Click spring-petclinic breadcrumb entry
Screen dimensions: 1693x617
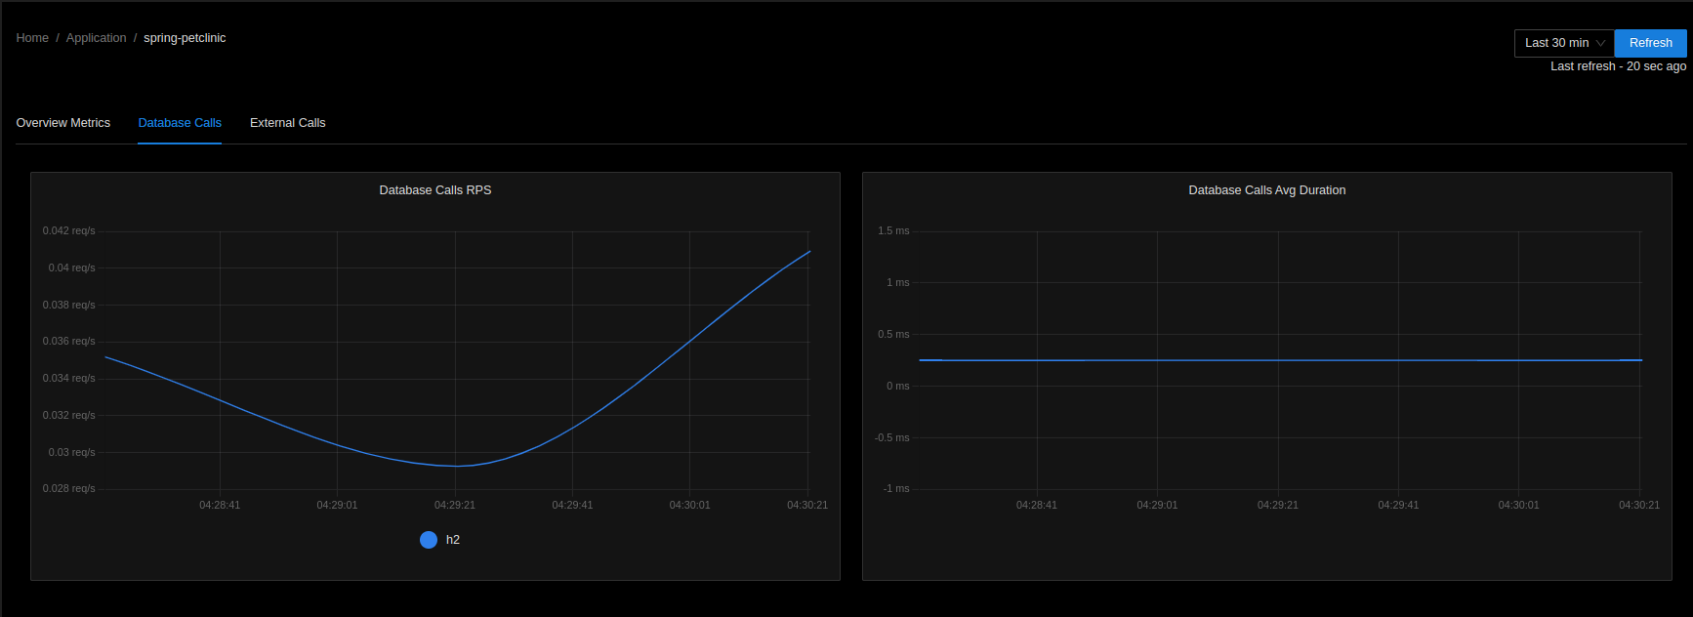pyautogui.click(x=185, y=38)
